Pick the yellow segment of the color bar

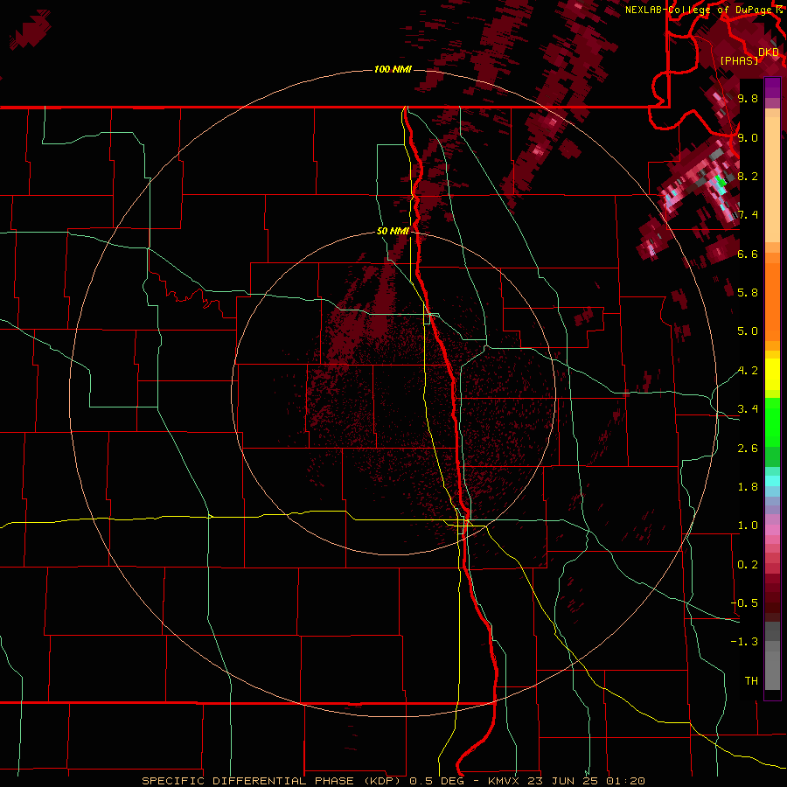(x=772, y=374)
